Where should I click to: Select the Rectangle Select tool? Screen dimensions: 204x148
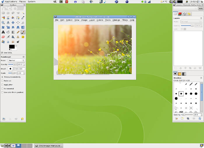(3, 13)
